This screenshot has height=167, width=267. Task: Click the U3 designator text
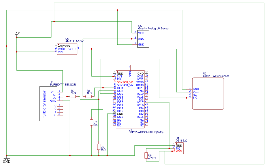(x=205, y=73)
